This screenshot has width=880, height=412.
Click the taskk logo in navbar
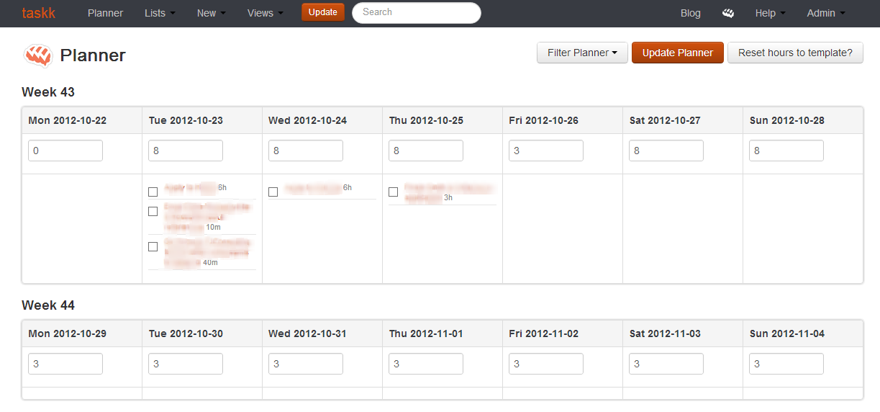[x=38, y=13]
